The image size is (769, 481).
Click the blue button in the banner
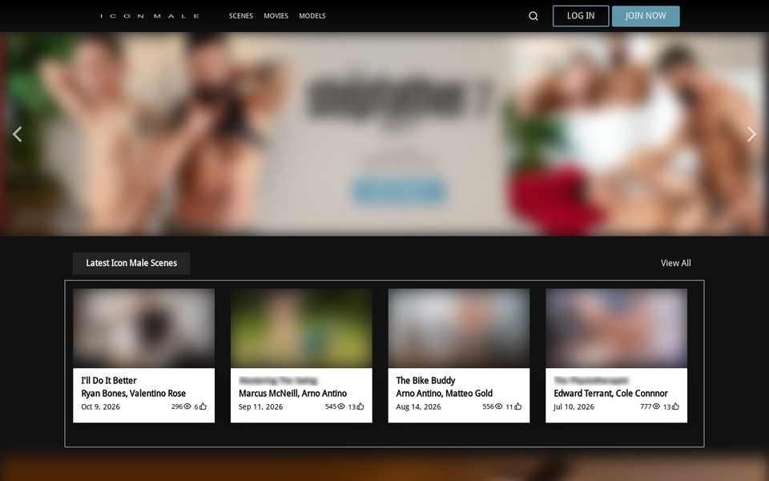pyautogui.click(x=399, y=192)
